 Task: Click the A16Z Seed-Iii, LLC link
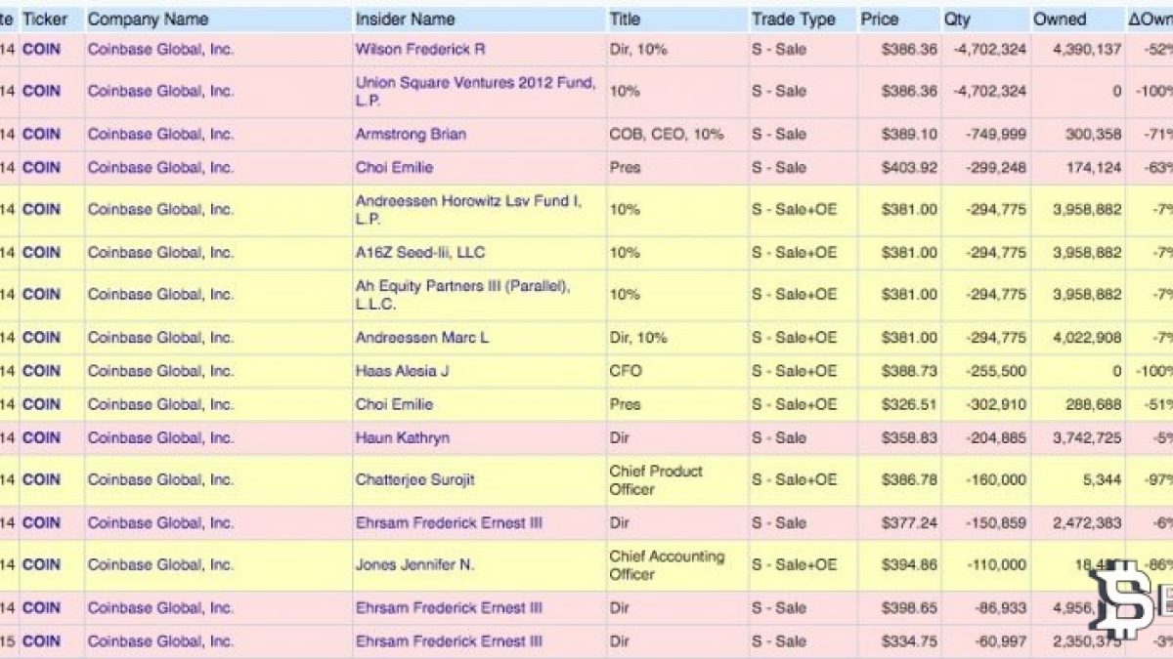click(420, 252)
